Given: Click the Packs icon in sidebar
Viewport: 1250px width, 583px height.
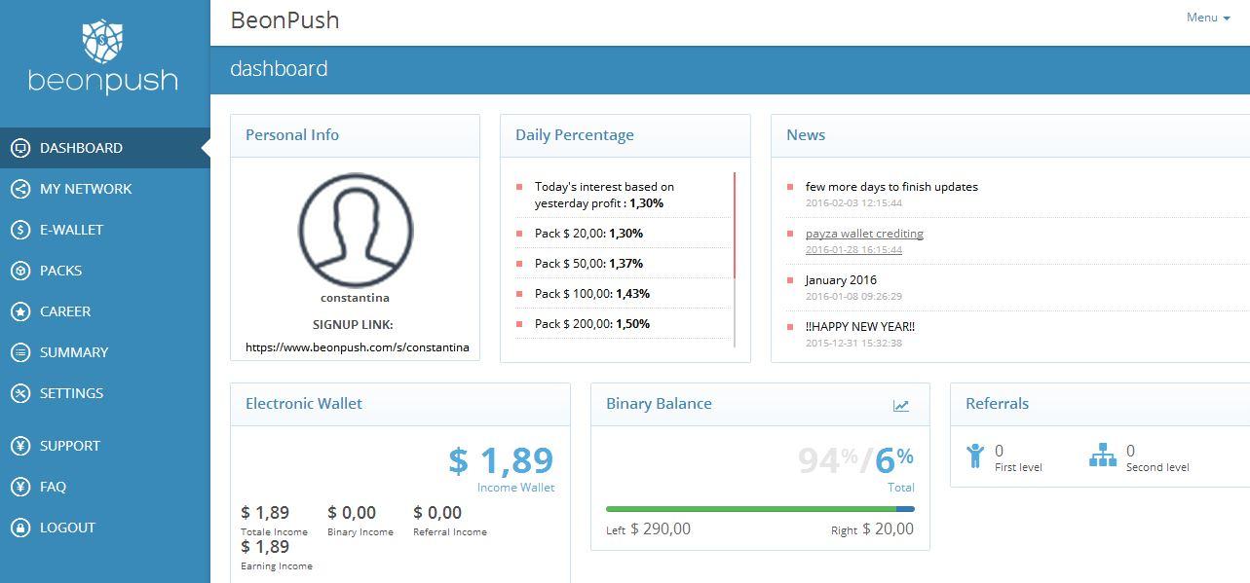Looking at the screenshot, I should coord(20,271).
